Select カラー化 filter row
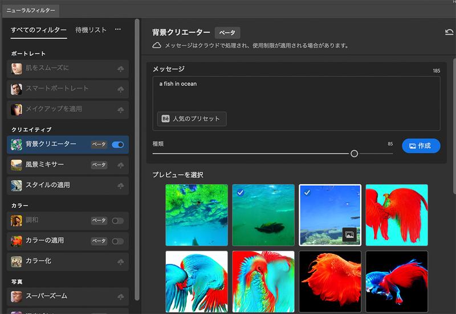The height and width of the screenshot is (314, 456). click(x=68, y=262)
